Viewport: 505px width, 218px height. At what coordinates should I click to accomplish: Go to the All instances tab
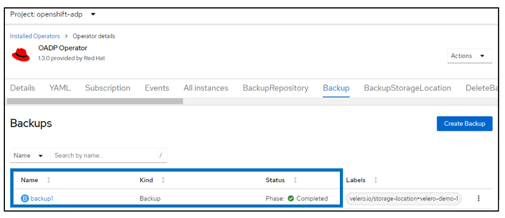pos(206,88)
